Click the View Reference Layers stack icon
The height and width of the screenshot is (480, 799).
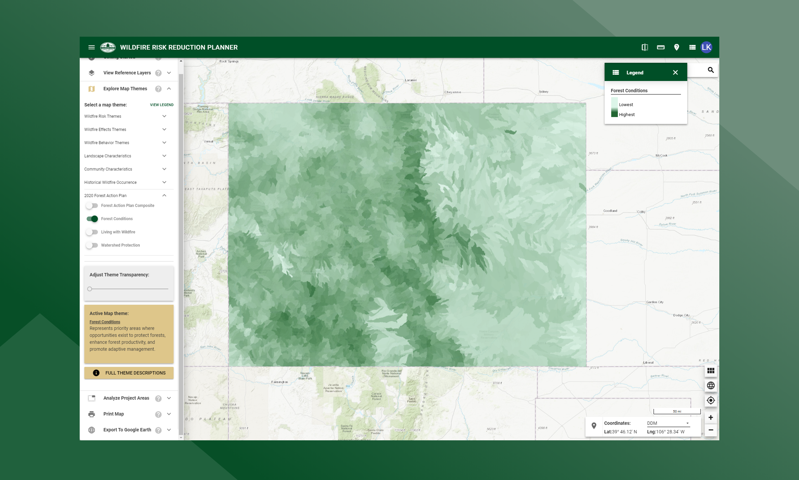click(x=91, y=73)
